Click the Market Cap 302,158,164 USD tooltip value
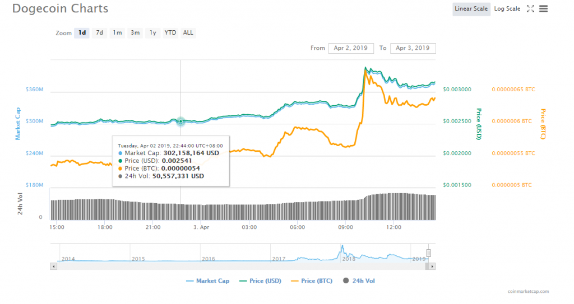Screen dimensions: 574x304 (x=191, y=153)
